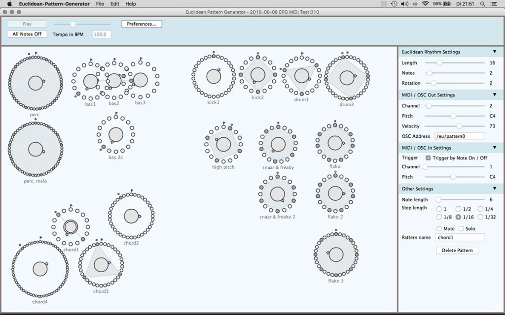The image size is (505, 315).
Task: Click the bas2 pattern center
Action: pos(114,80)
